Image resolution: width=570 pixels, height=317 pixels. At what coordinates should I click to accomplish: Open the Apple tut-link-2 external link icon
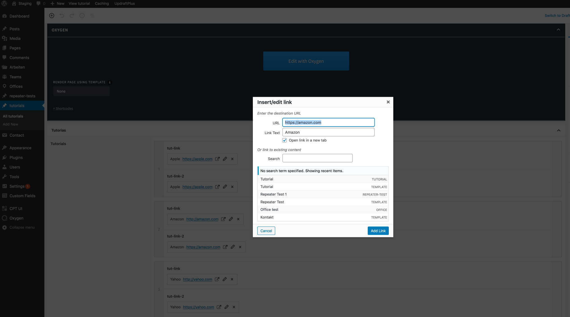pyautogui.click(x=217, y=187)
